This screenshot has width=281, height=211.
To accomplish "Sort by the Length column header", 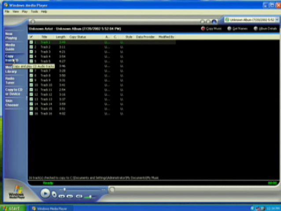I will pos(61,37).
